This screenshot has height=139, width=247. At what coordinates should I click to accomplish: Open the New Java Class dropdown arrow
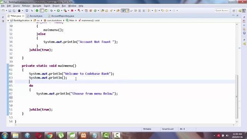[98, 10]
